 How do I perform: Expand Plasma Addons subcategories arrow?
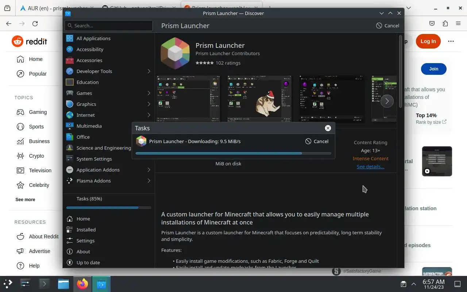[149, 181]
